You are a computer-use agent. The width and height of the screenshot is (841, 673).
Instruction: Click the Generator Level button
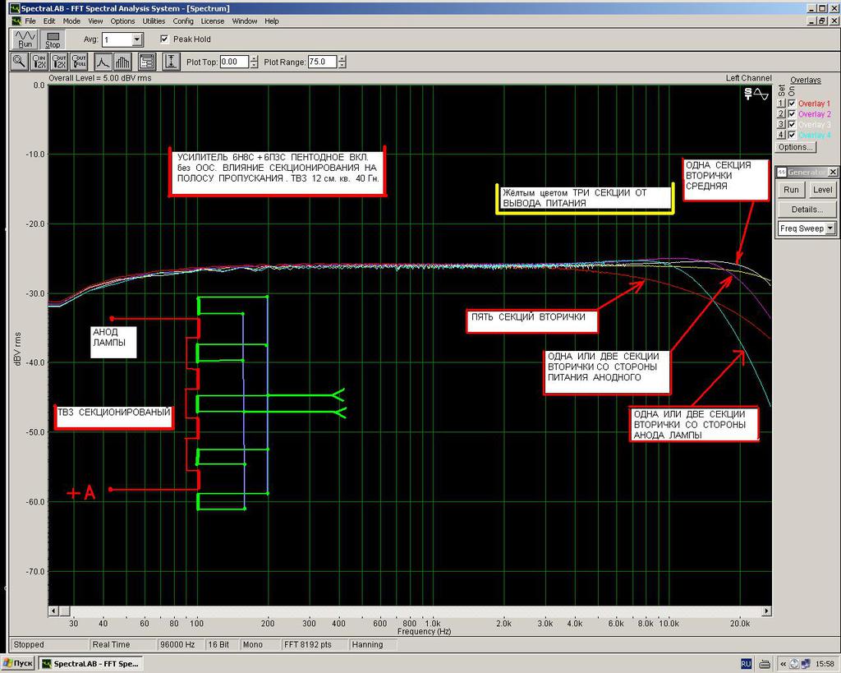(822, 190)
